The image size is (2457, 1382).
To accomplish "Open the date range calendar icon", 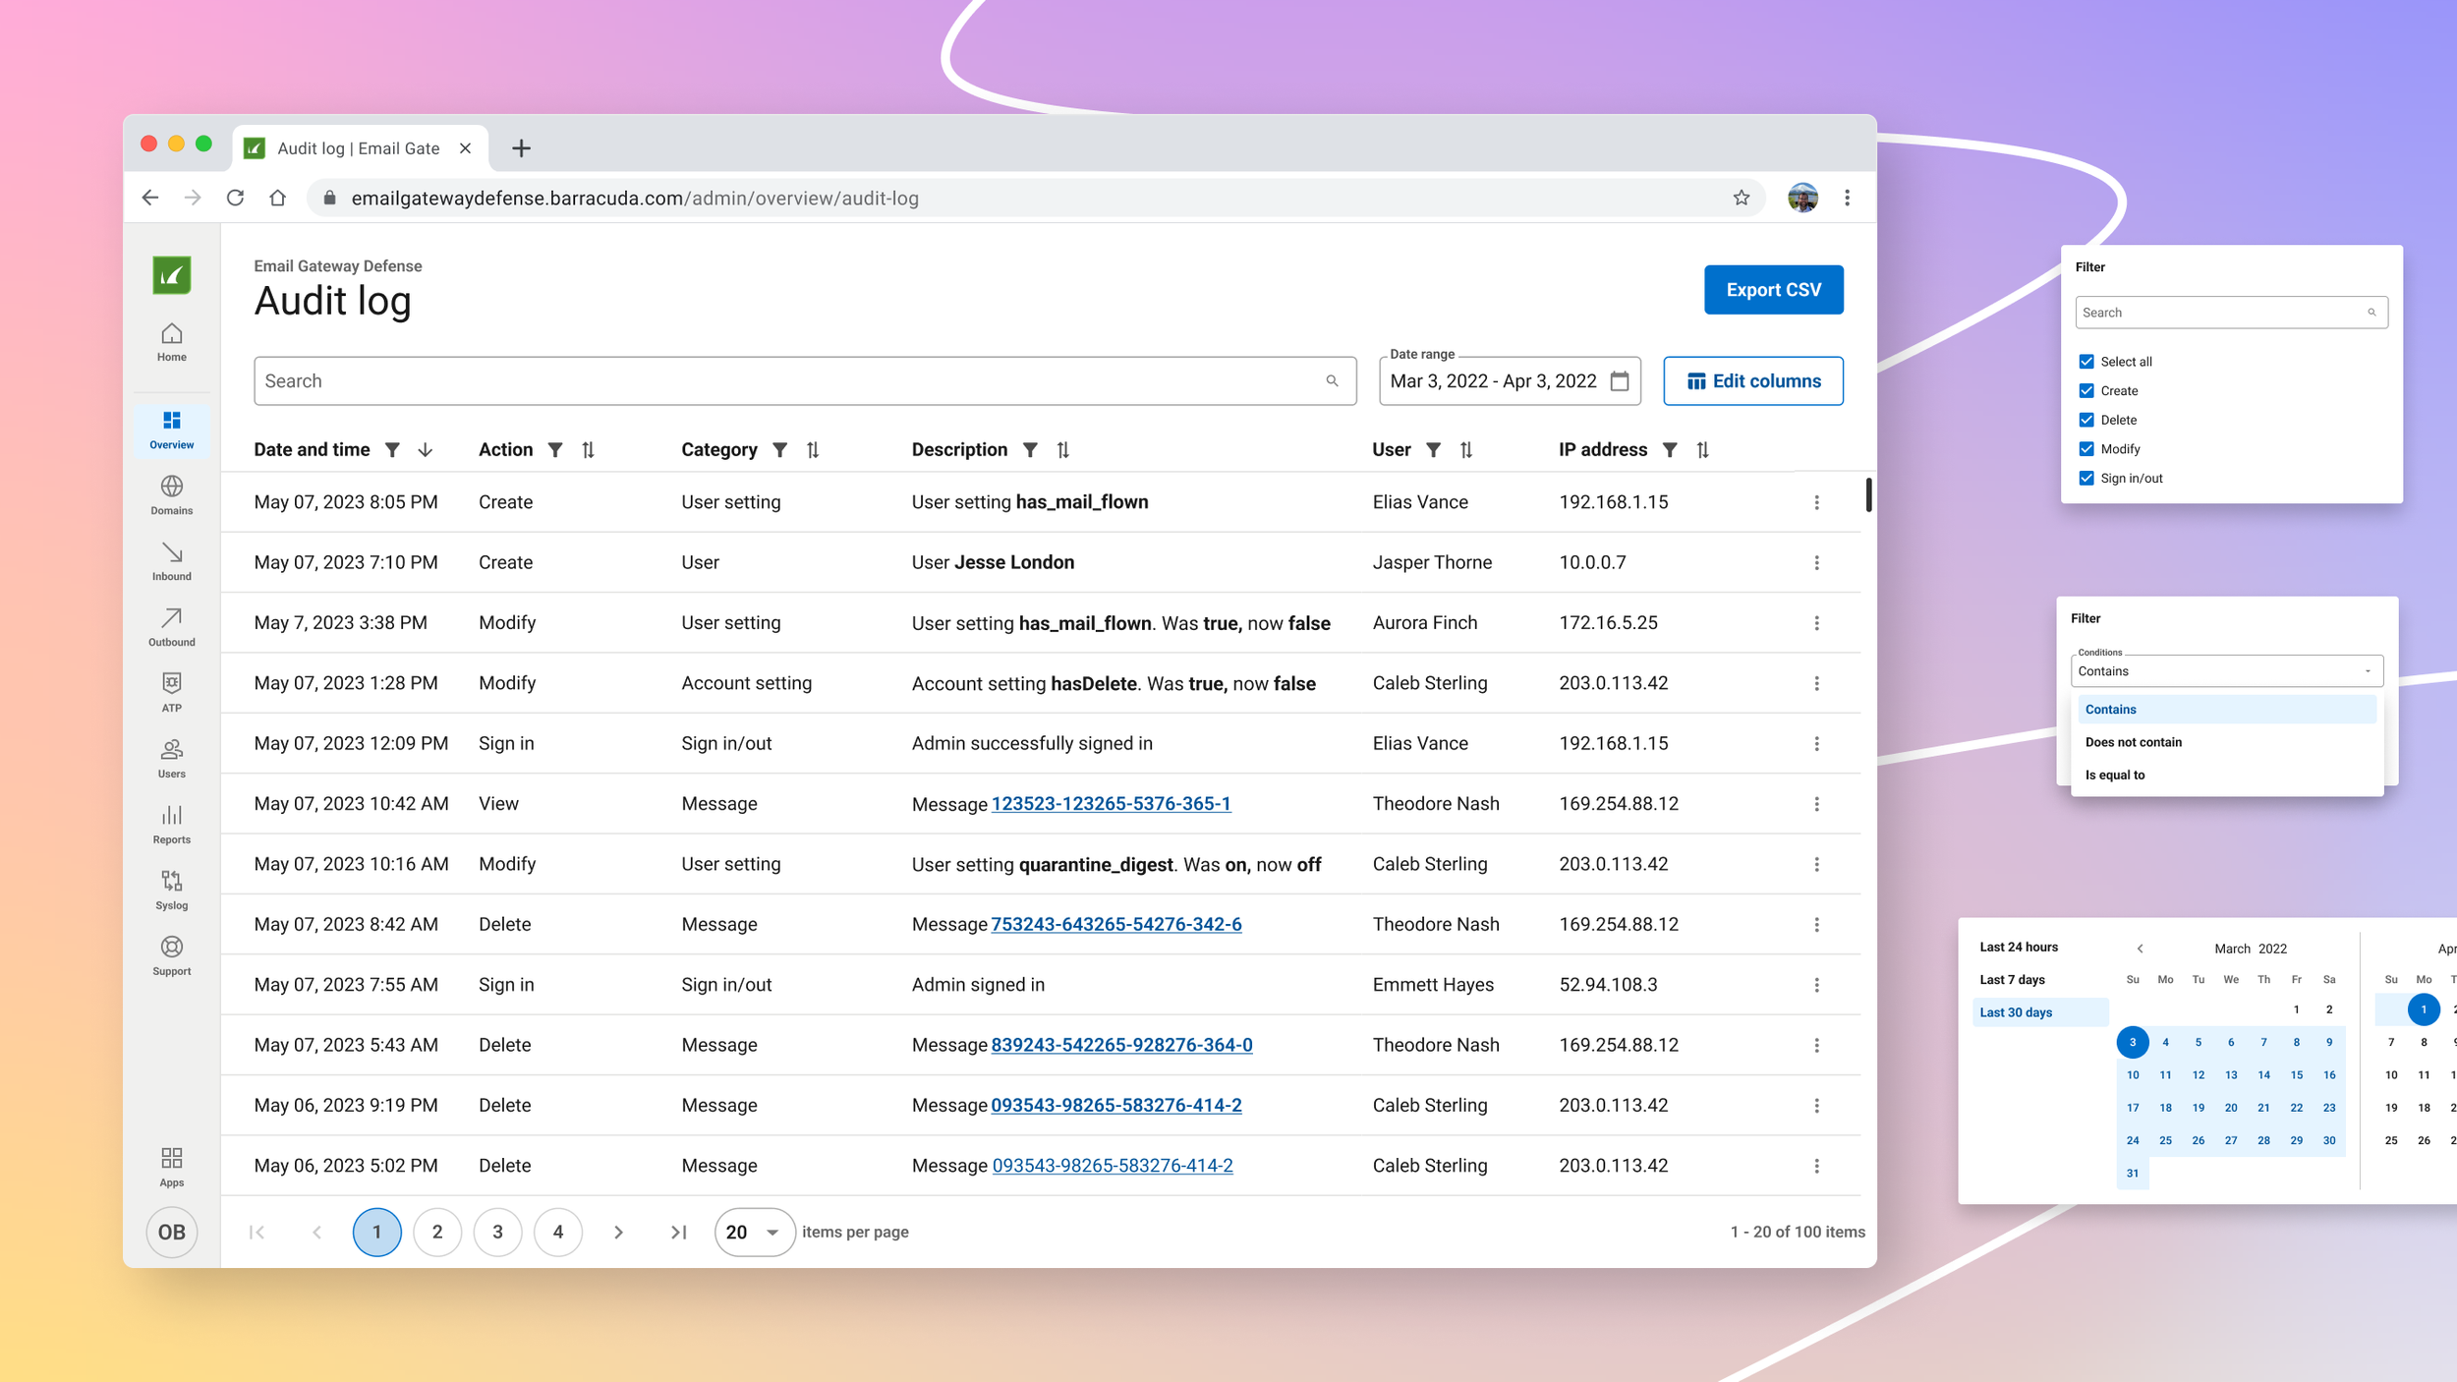I will (x=1620, y=381).
